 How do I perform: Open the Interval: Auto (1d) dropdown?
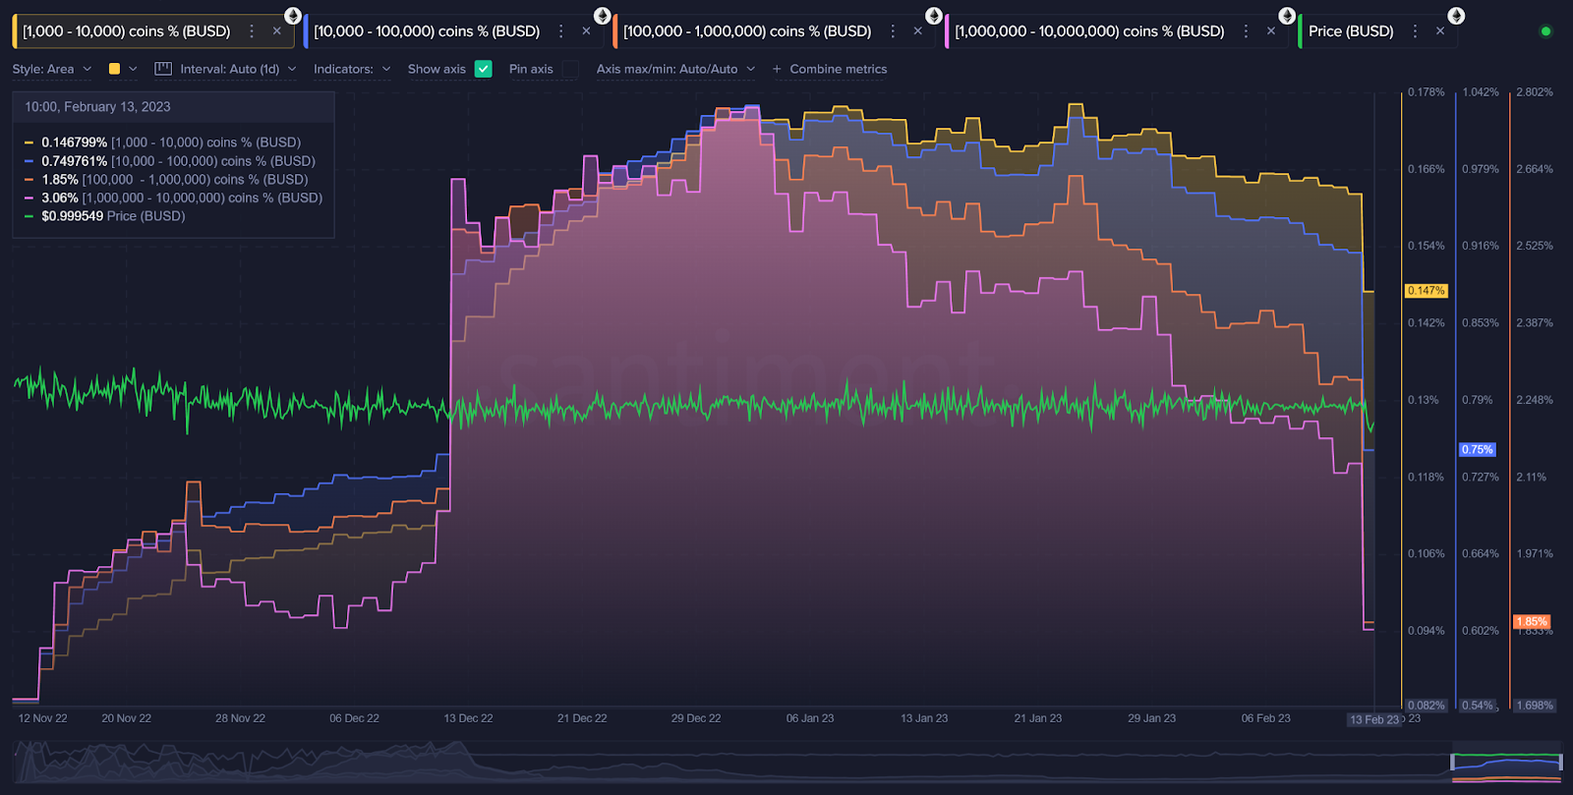coord(237,69)
